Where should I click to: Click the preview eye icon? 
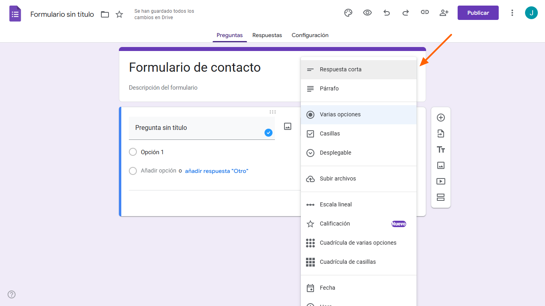367,13
